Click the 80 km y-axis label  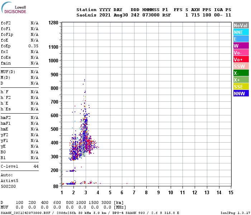56,186
